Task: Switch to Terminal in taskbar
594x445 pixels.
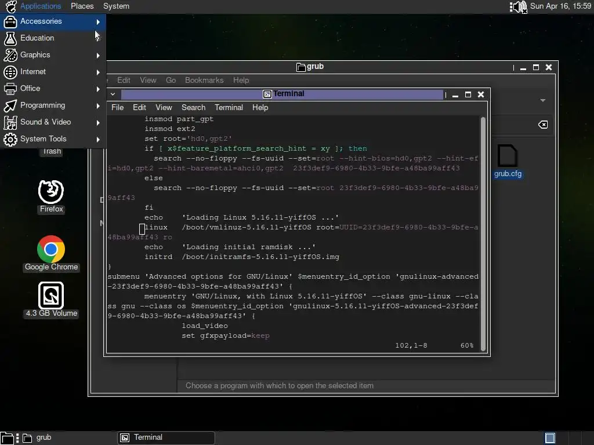Action: click(166, 438)
